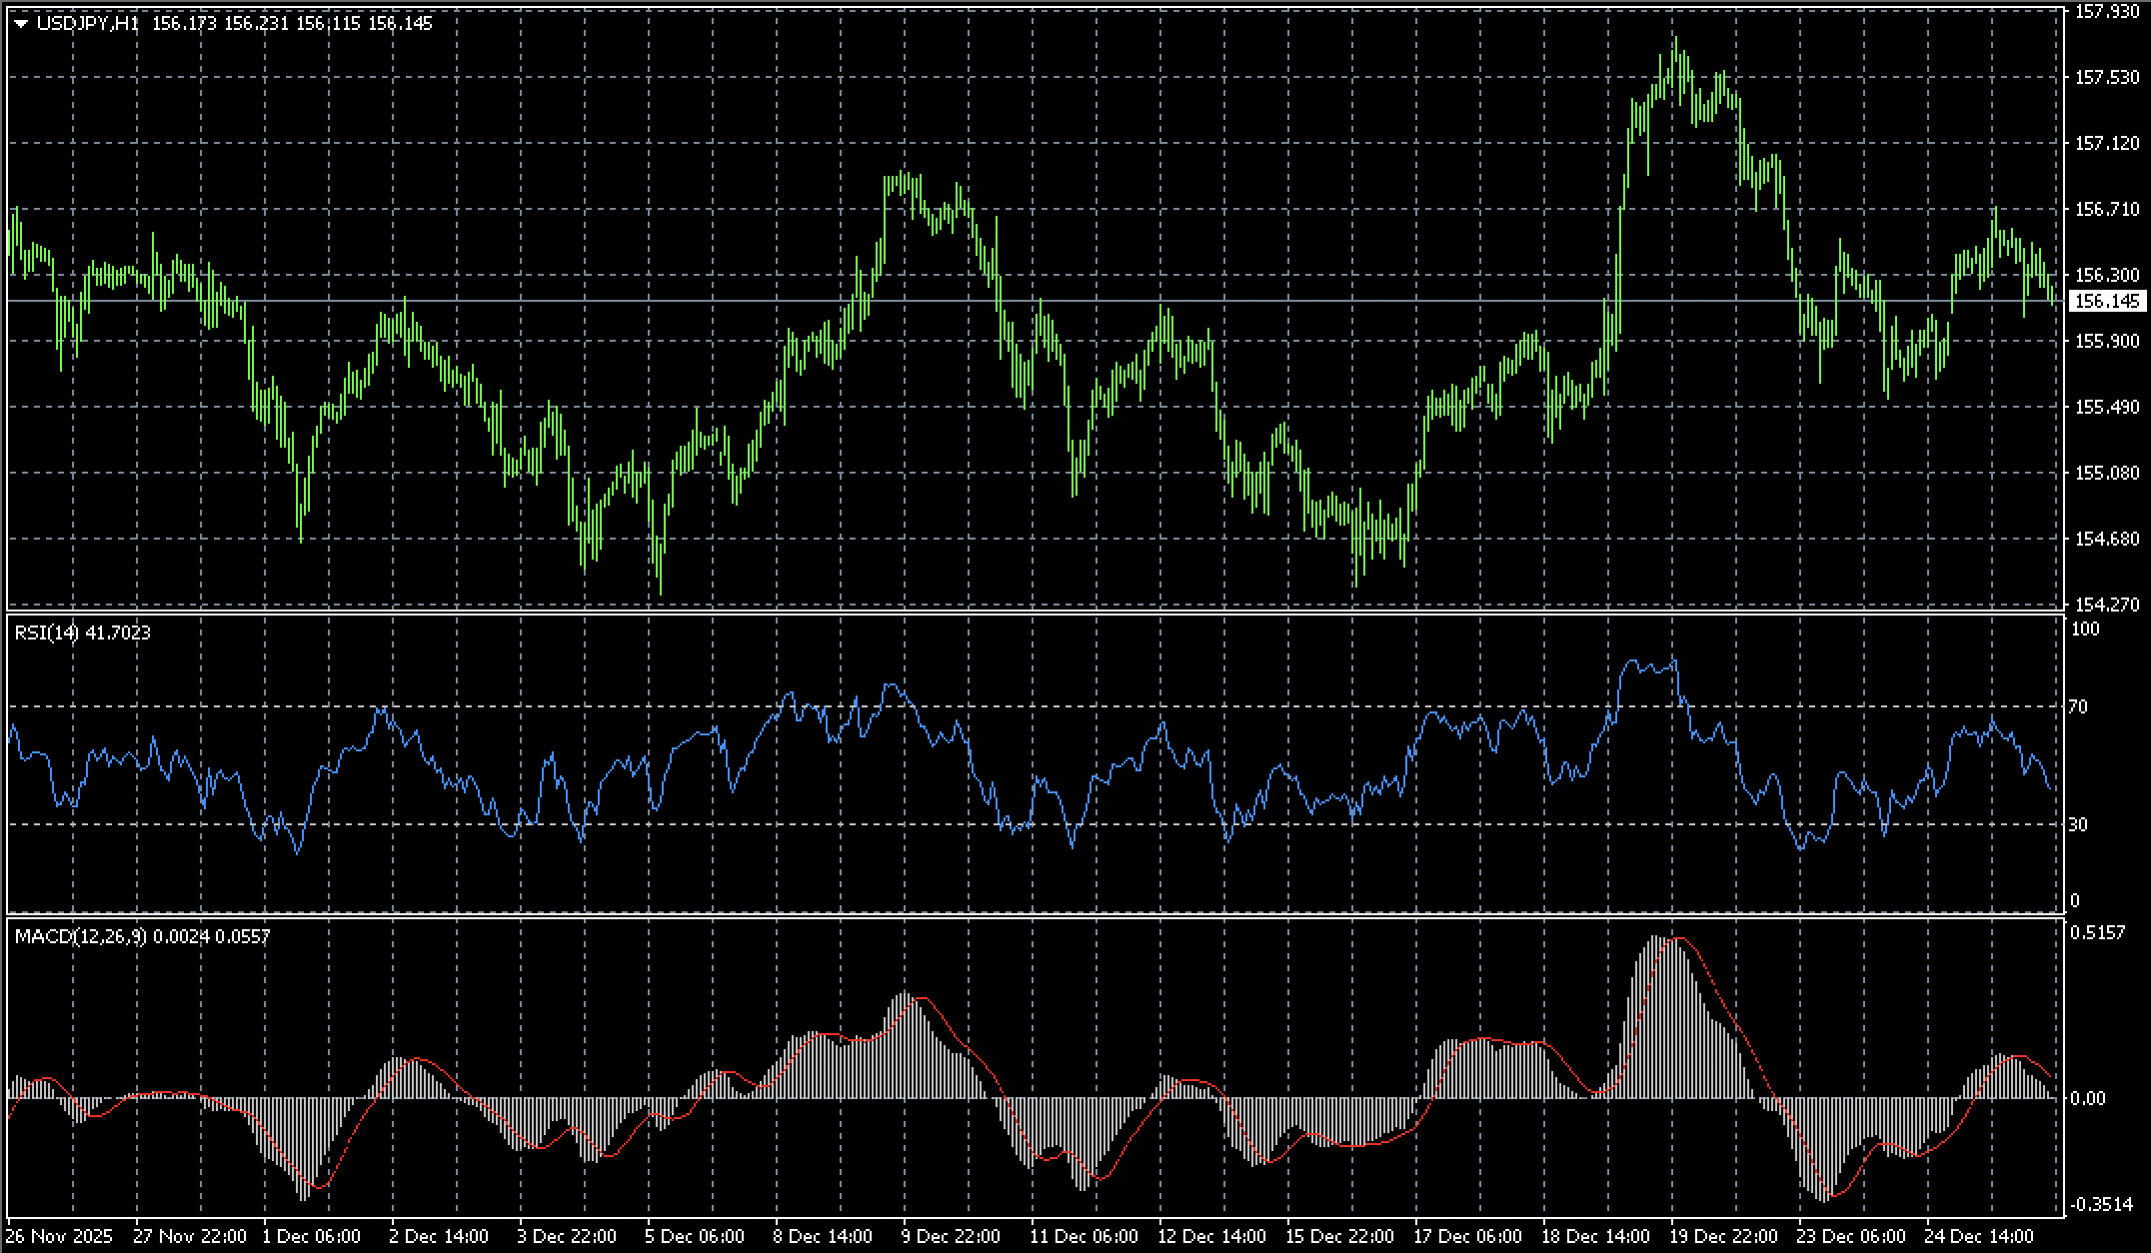Click the 24 Dec 14:00 time axis label
Viewport: 2151px width, 1253px height.
[1977, 1236]
